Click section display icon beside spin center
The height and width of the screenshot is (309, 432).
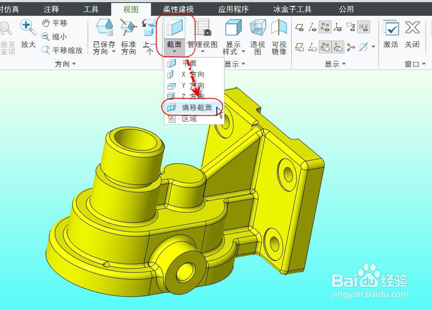[x=364, y=47]
